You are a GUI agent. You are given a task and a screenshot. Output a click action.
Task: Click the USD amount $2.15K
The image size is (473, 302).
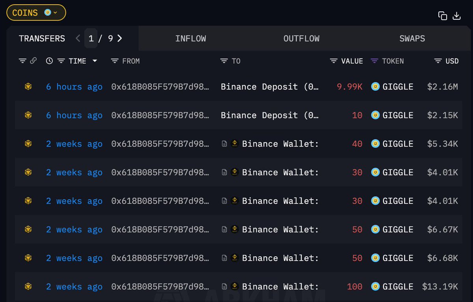(443, 115)
